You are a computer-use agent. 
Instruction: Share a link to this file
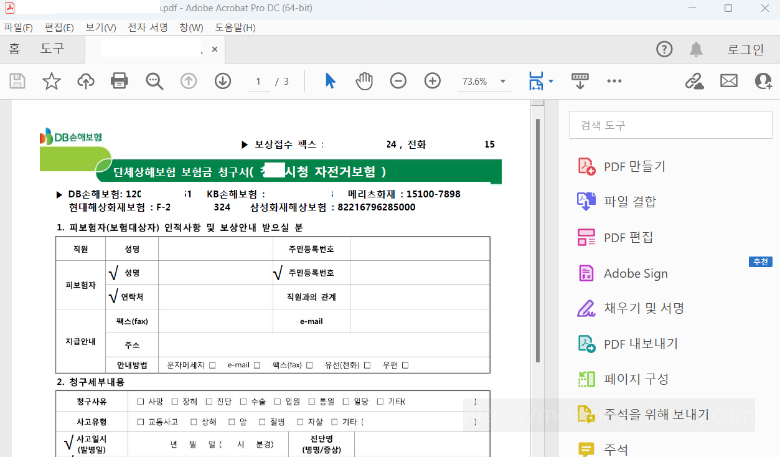click(x=694, y=81)
